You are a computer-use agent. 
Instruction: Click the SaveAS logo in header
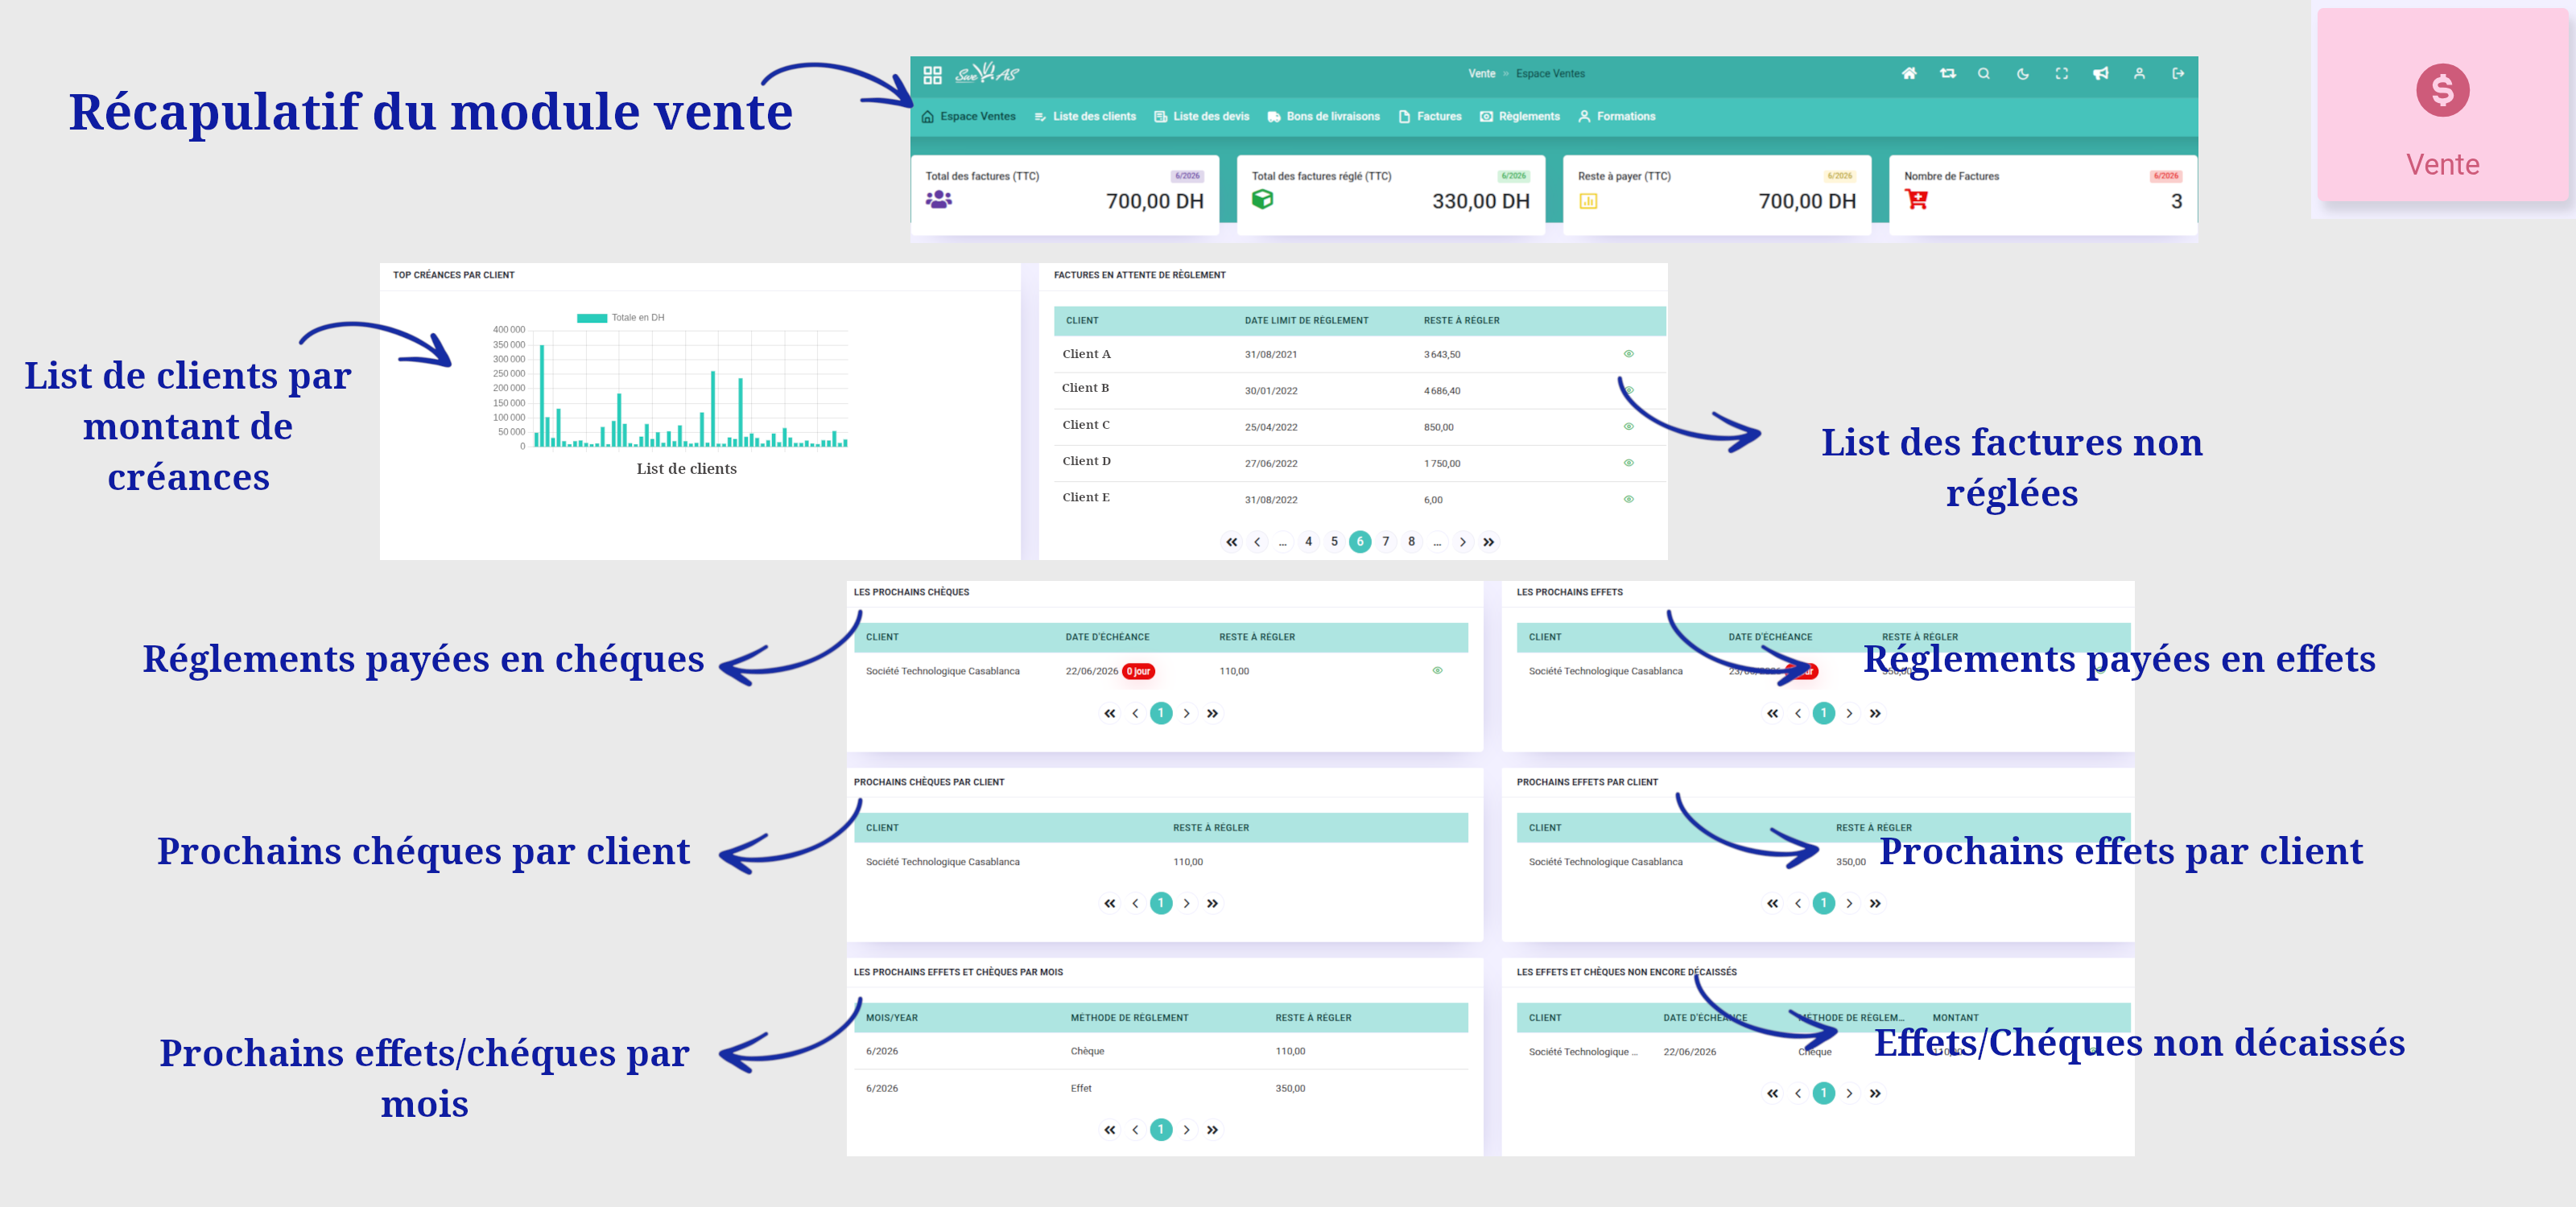(986, 73)
